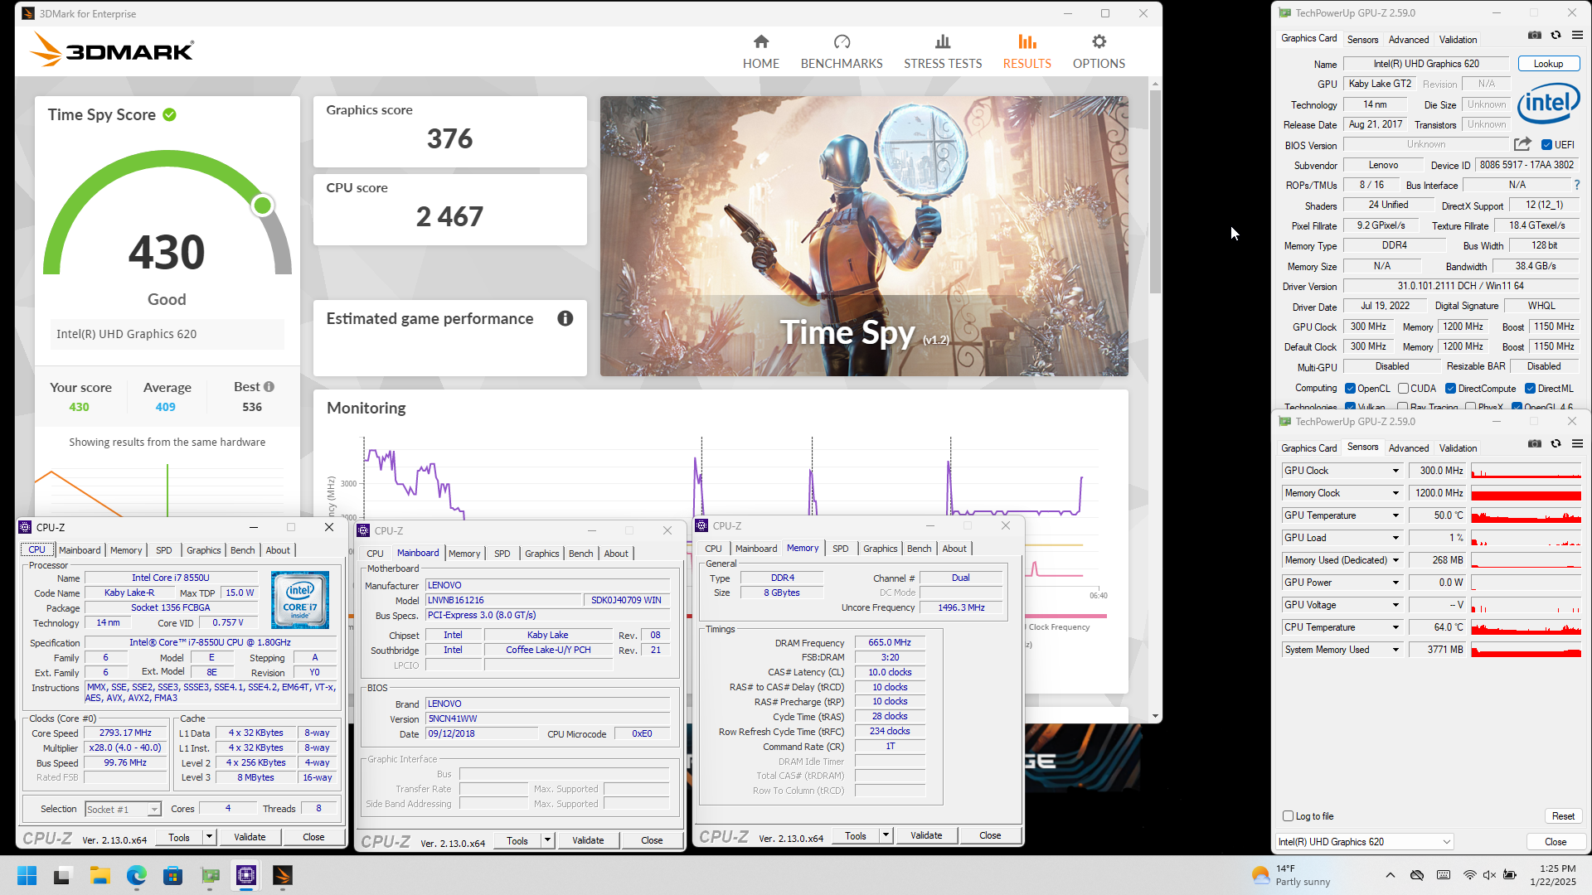Click the Lookup button in GPU-Z
This screenshot has width=1592, height=895.
(x=1548, y=64)
